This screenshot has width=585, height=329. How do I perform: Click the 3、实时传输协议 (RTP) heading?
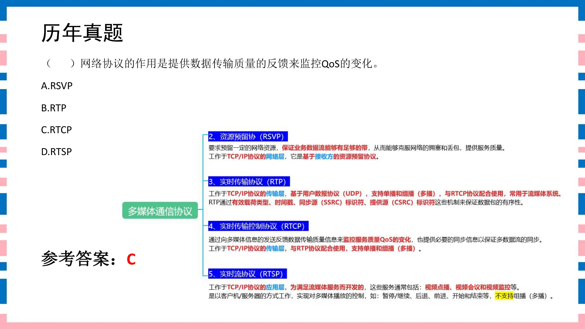tap(249, 182)
